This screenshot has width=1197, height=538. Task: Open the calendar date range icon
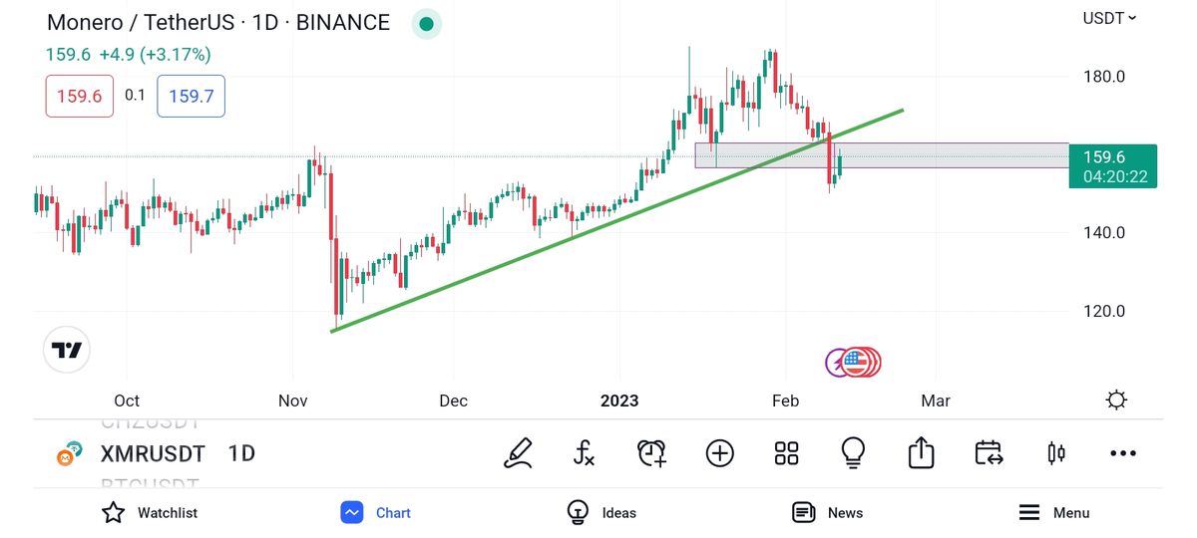coord(988,453)
